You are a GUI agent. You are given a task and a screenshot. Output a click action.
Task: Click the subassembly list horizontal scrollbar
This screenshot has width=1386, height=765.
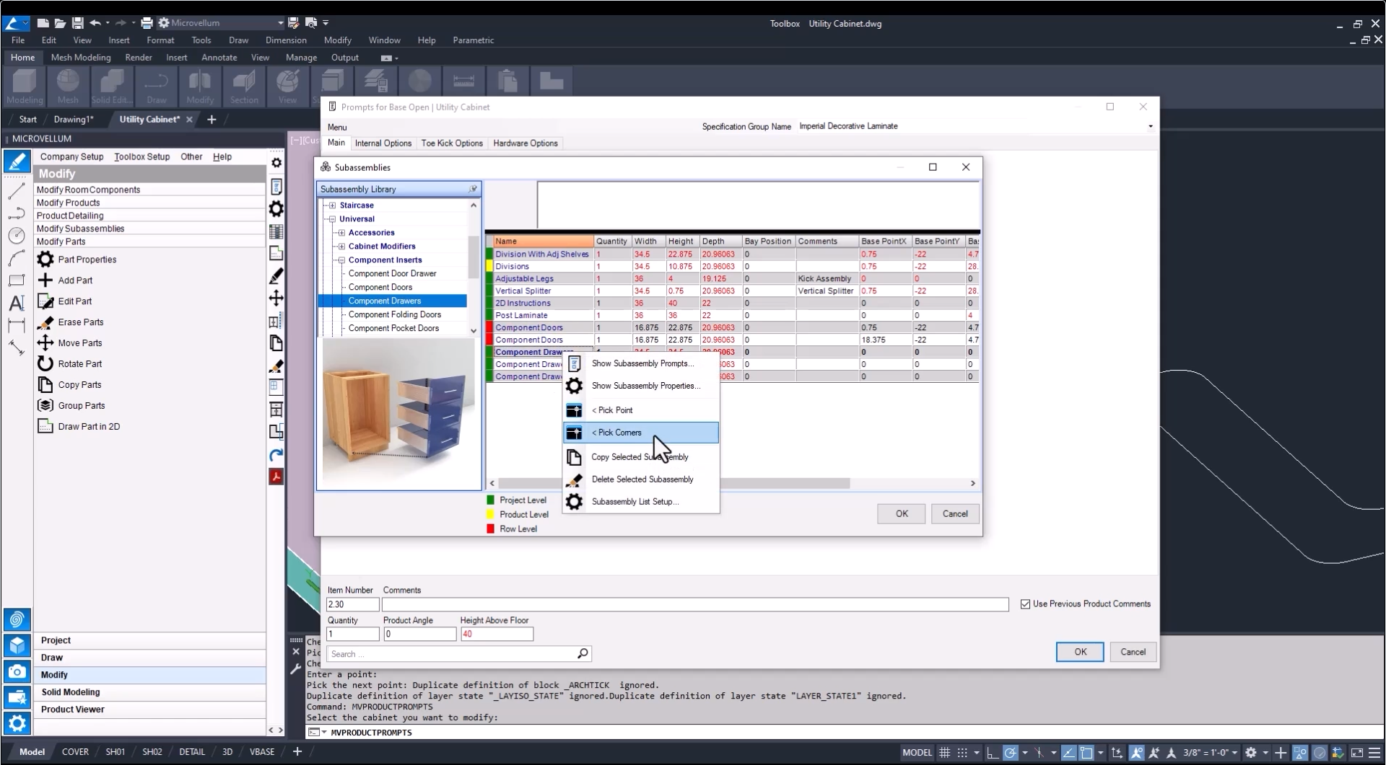[674, 483]
